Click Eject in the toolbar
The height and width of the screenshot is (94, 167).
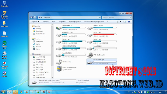pyautogui.click(x=54, y=22)
